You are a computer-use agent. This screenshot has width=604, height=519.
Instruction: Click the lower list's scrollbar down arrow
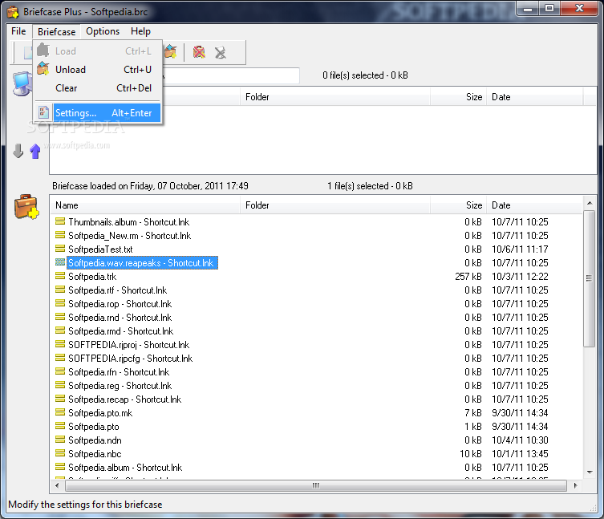[x=590, y=472]
